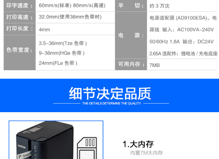Click the P-touch label on the printer
The height and width of the screenshot is (159, 219).
25,155
